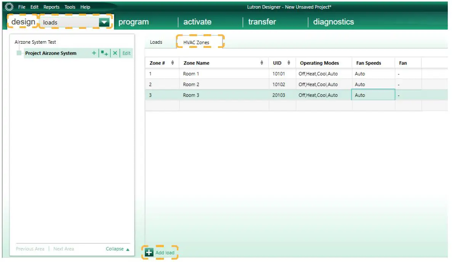Sort by Zone Name column arrows
452x262 pixels.
(262, 63)
